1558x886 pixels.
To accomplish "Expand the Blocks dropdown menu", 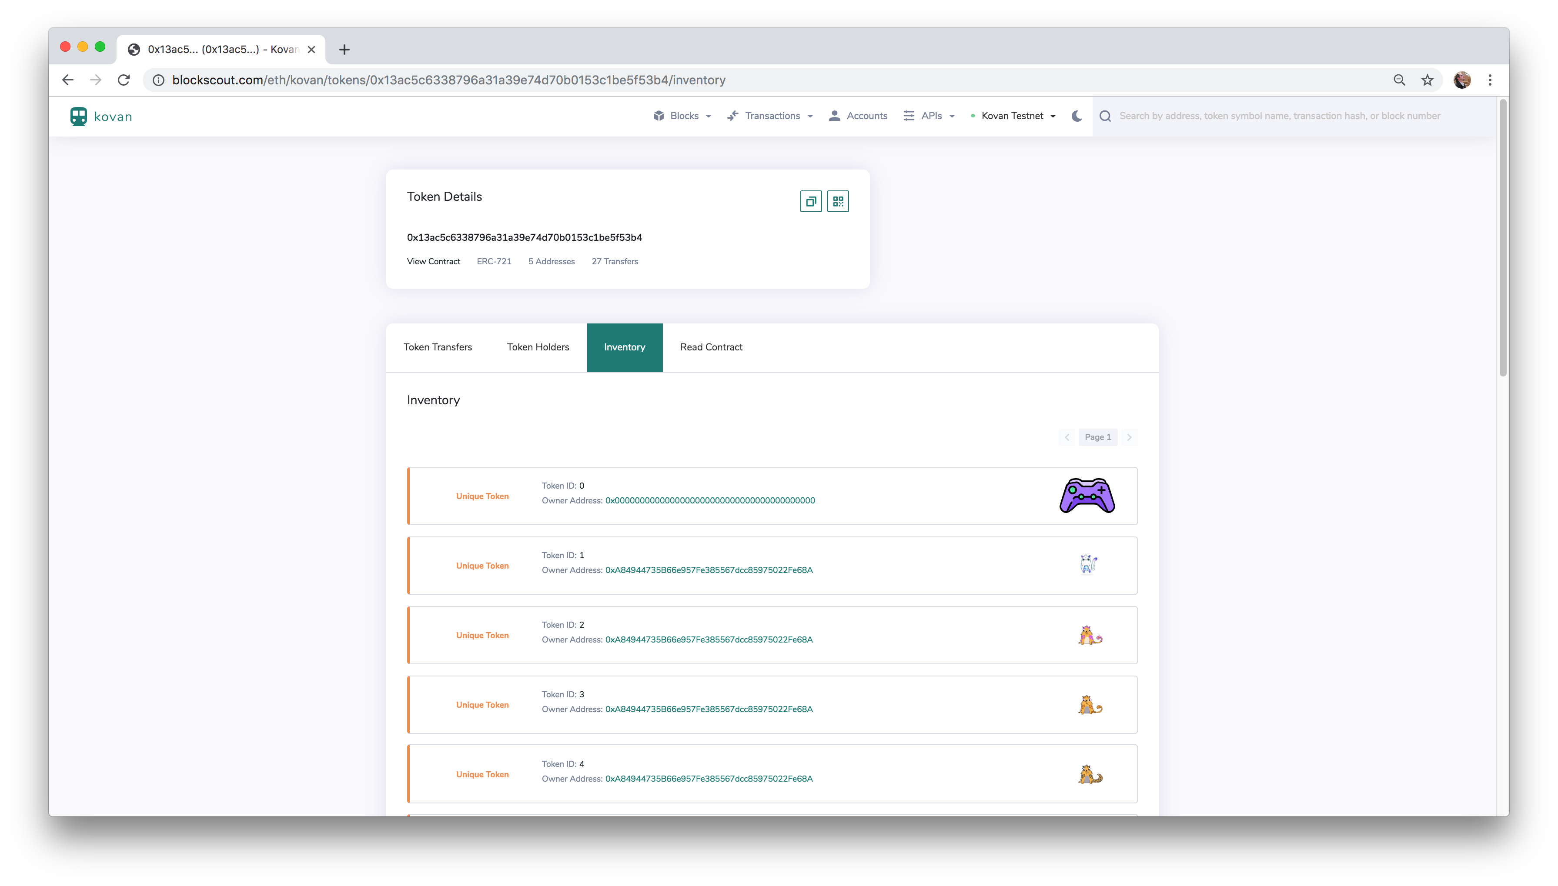I will tap(682, 116).
